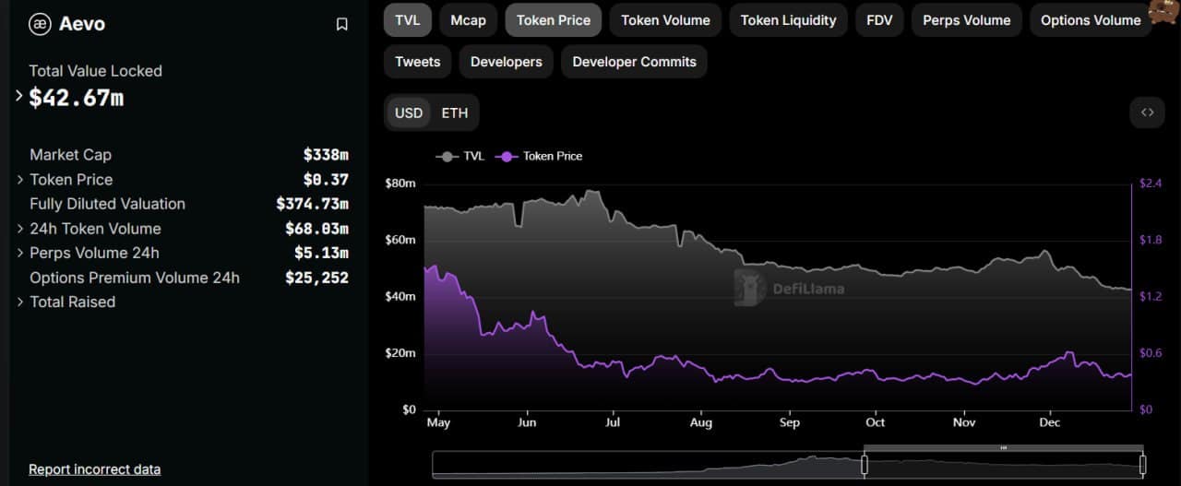Toggle the Mcap chart series
Image resolution: width=1181 pixels, height=486 pixels.
[x=469, y=20]
